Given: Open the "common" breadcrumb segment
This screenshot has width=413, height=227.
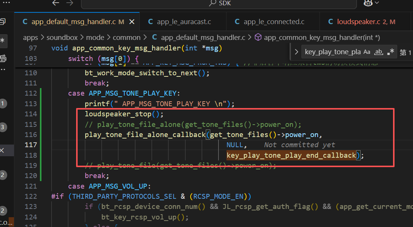Looking at the screenshot, I should click(127, 38).
